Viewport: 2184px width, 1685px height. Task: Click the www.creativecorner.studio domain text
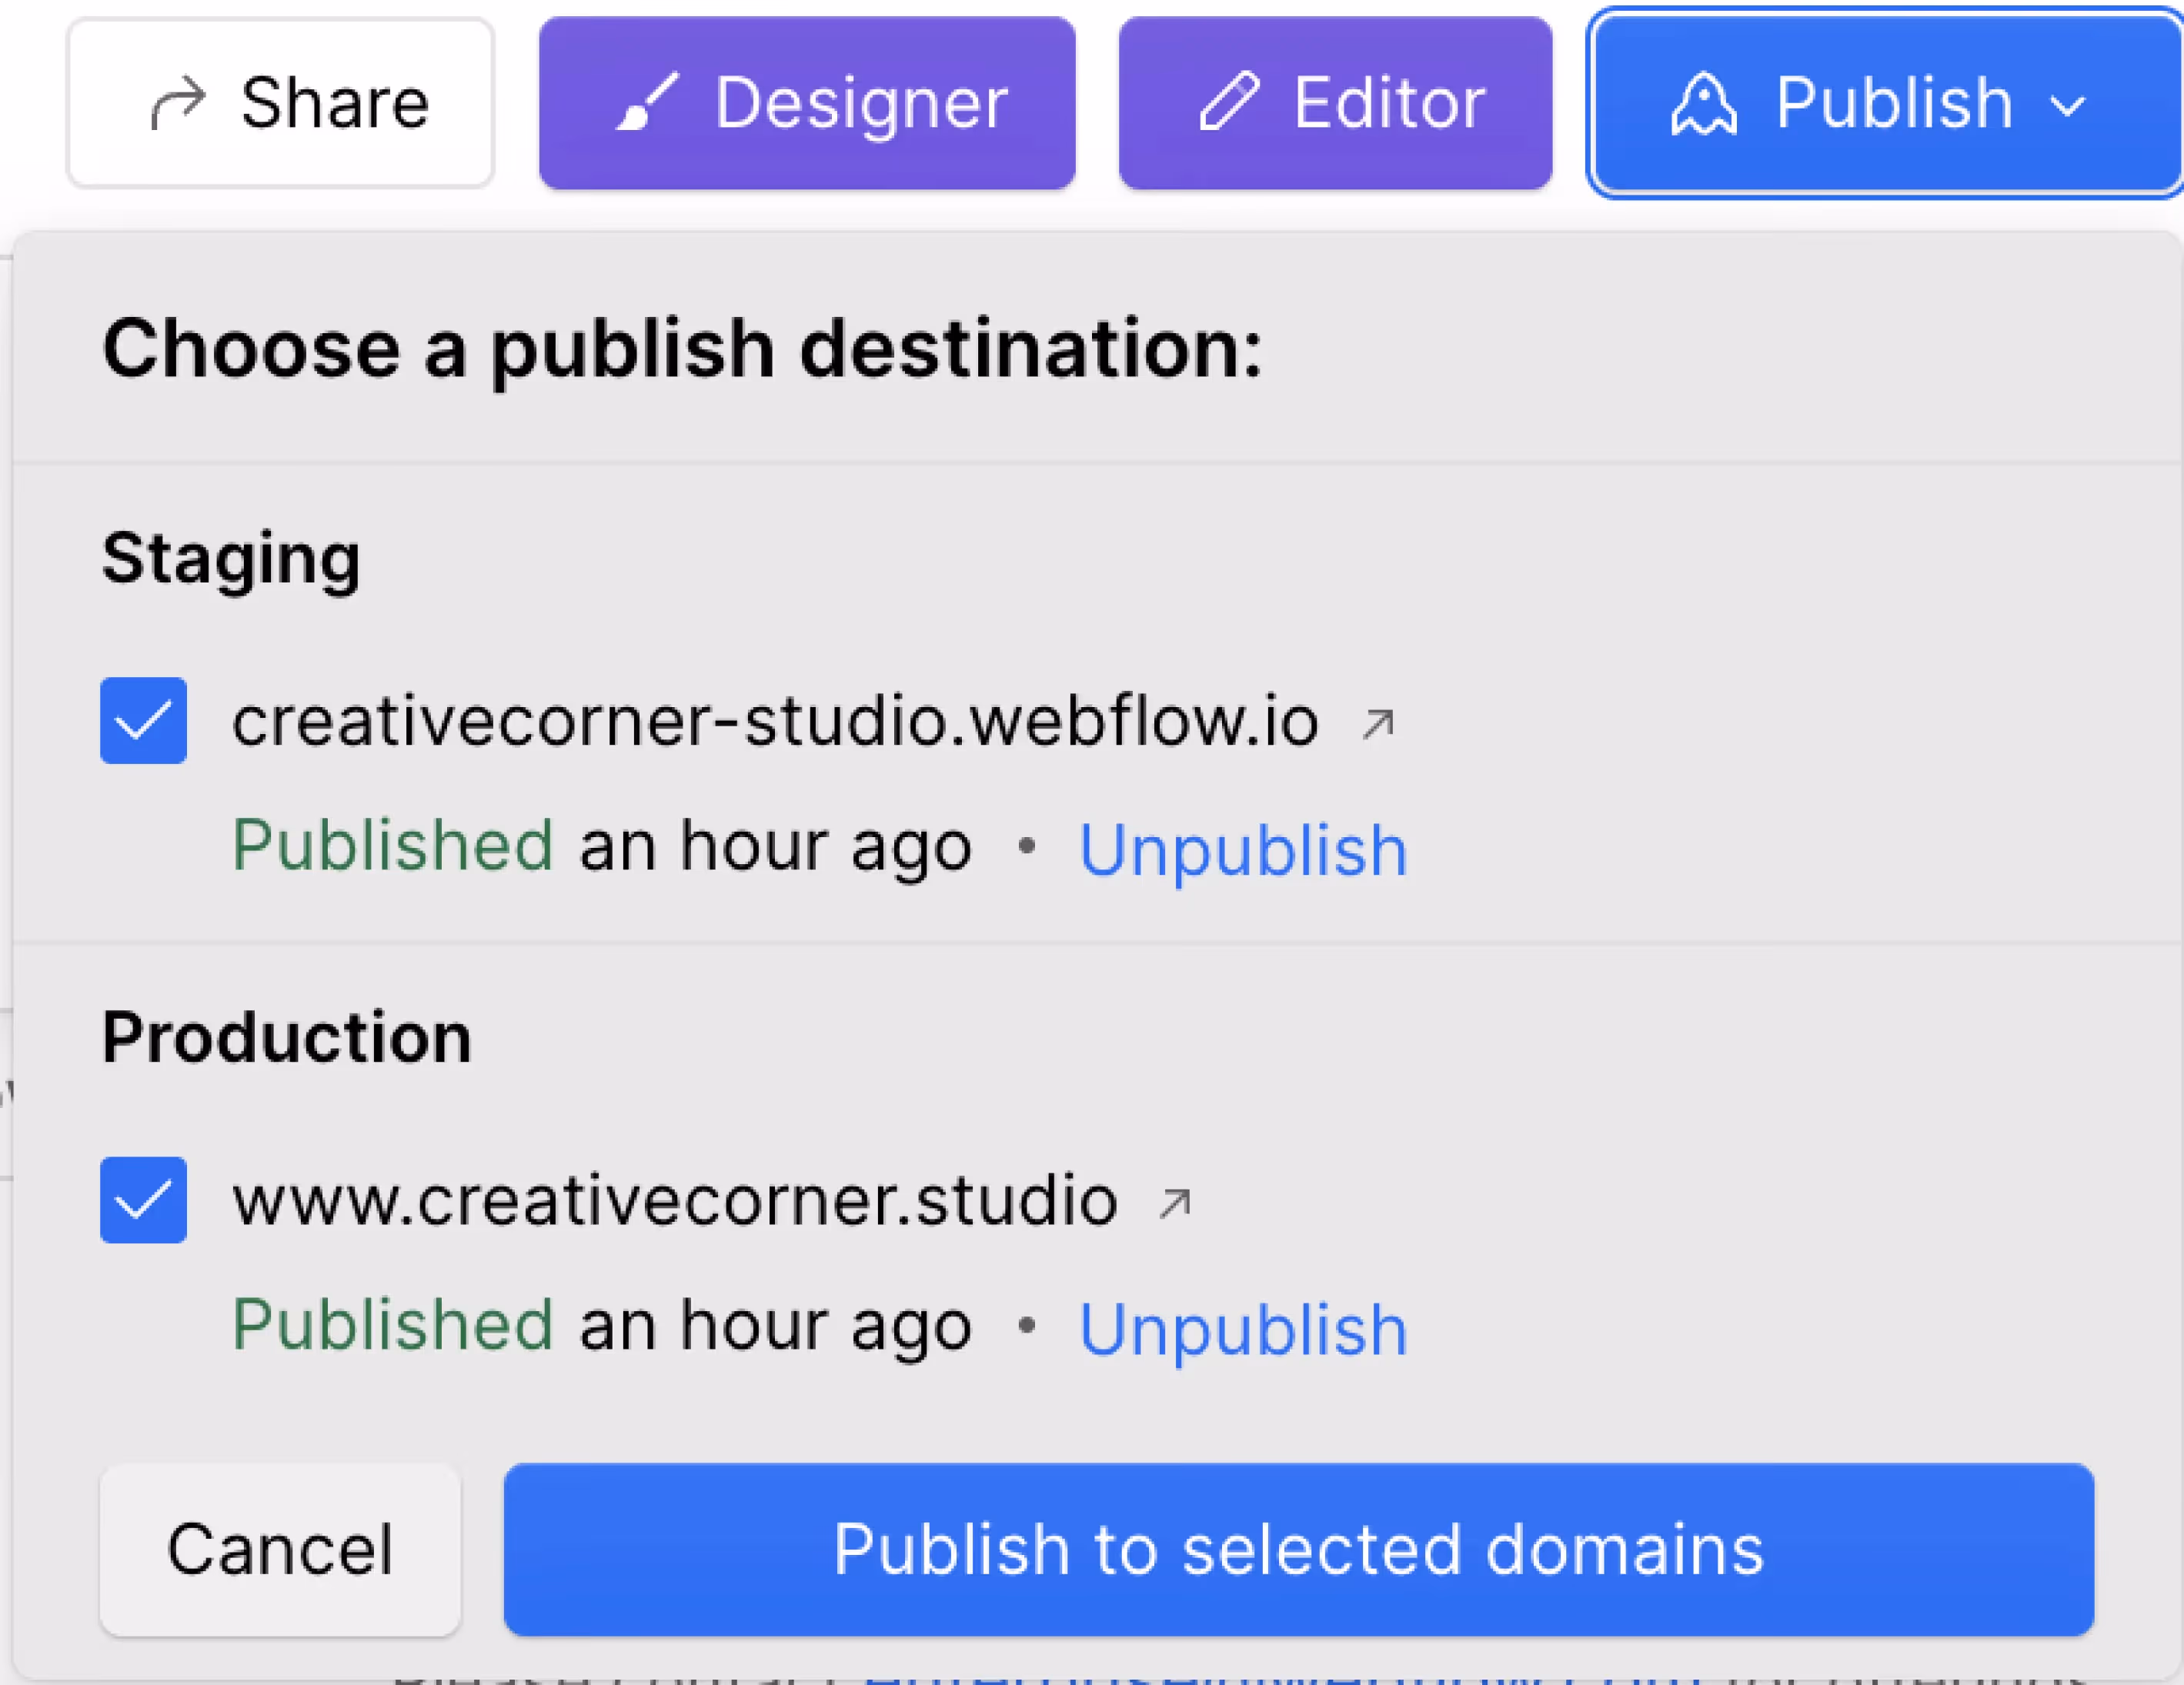pyautogui.click(x=675, y=1200)
